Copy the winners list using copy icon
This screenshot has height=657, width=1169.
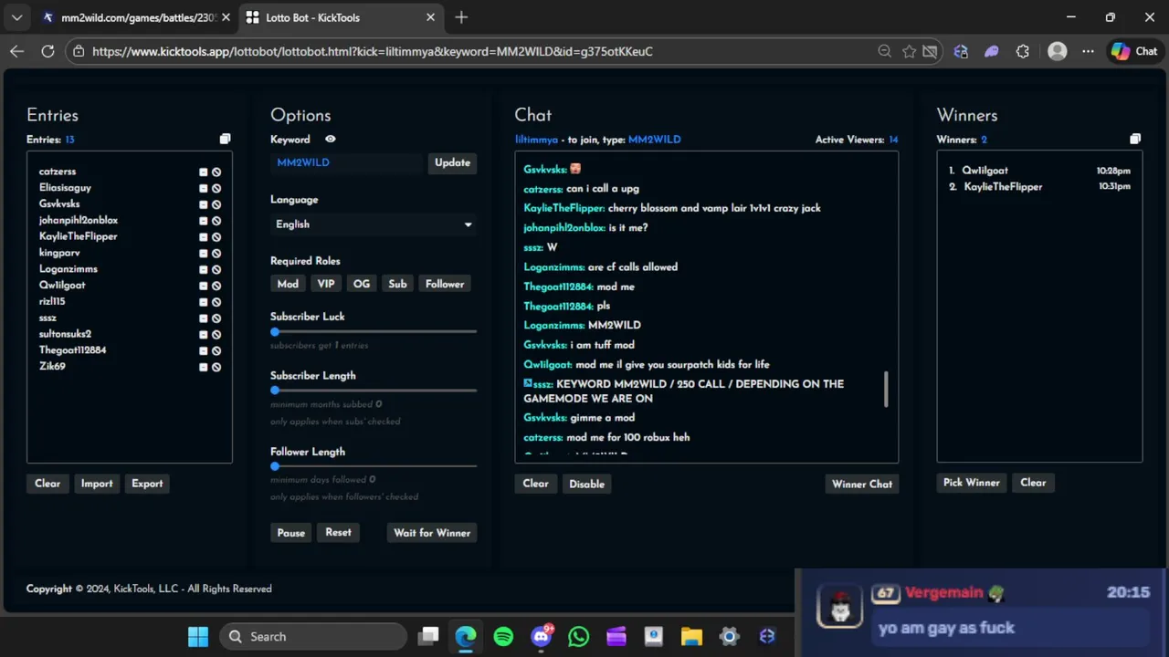(1135, 140)
